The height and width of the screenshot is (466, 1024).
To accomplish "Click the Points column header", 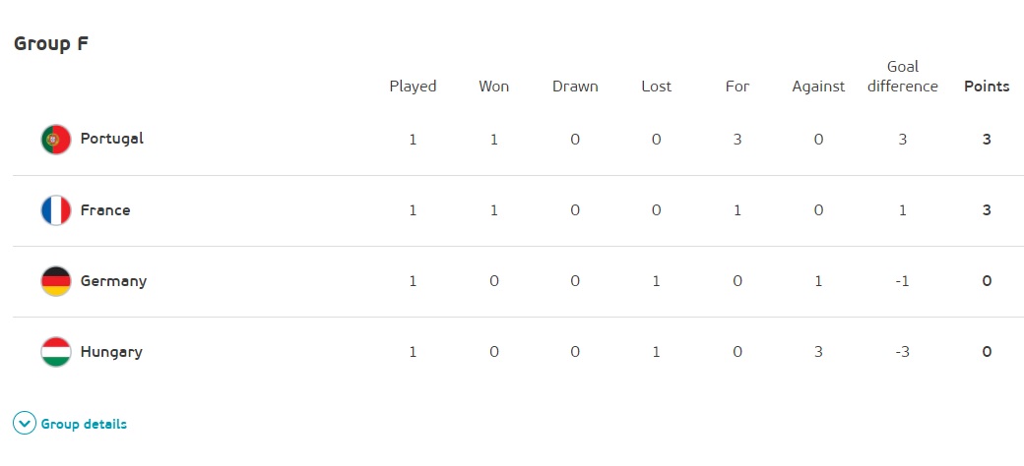I will pos(987,87).
